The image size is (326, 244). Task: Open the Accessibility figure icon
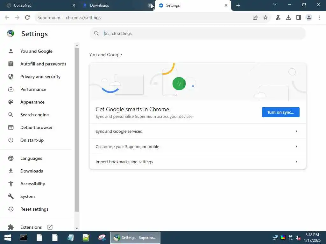(11, 183)
